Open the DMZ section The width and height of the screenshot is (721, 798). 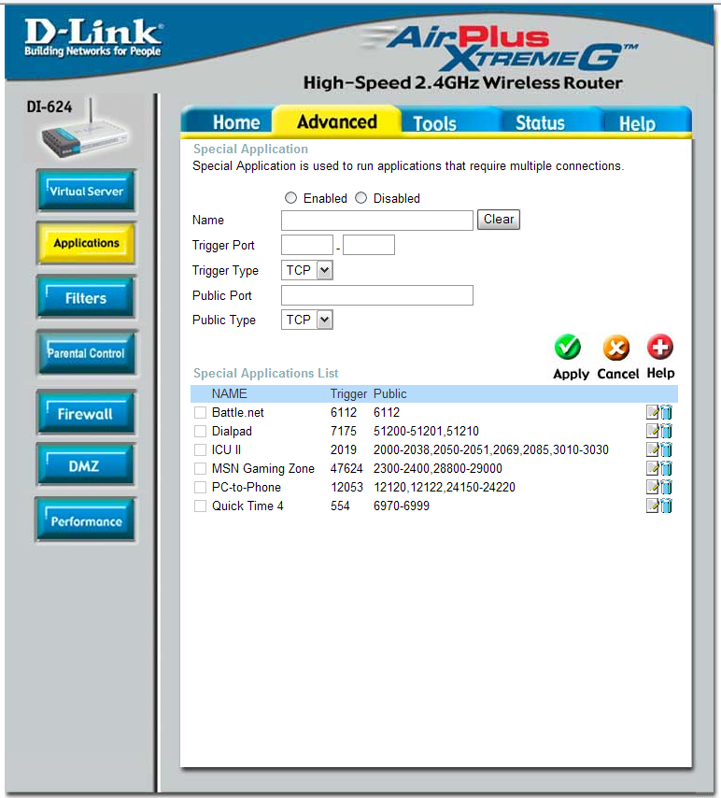tap(86, 465)
